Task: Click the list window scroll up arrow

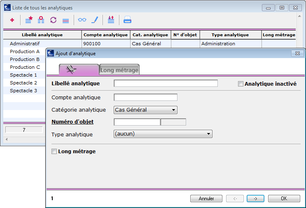Action: [299, 16]
